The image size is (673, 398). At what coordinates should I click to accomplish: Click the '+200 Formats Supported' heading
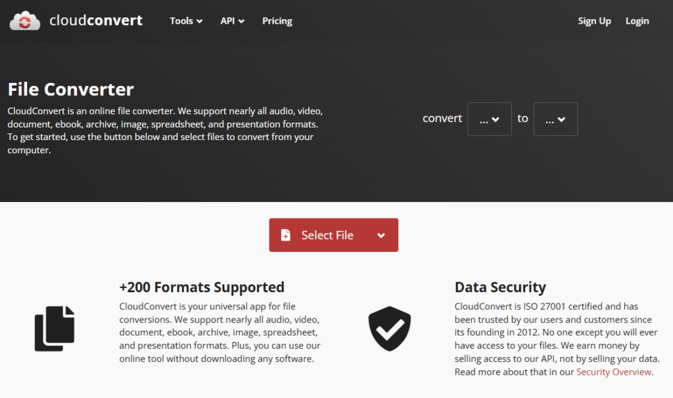(x=202, y=287)
